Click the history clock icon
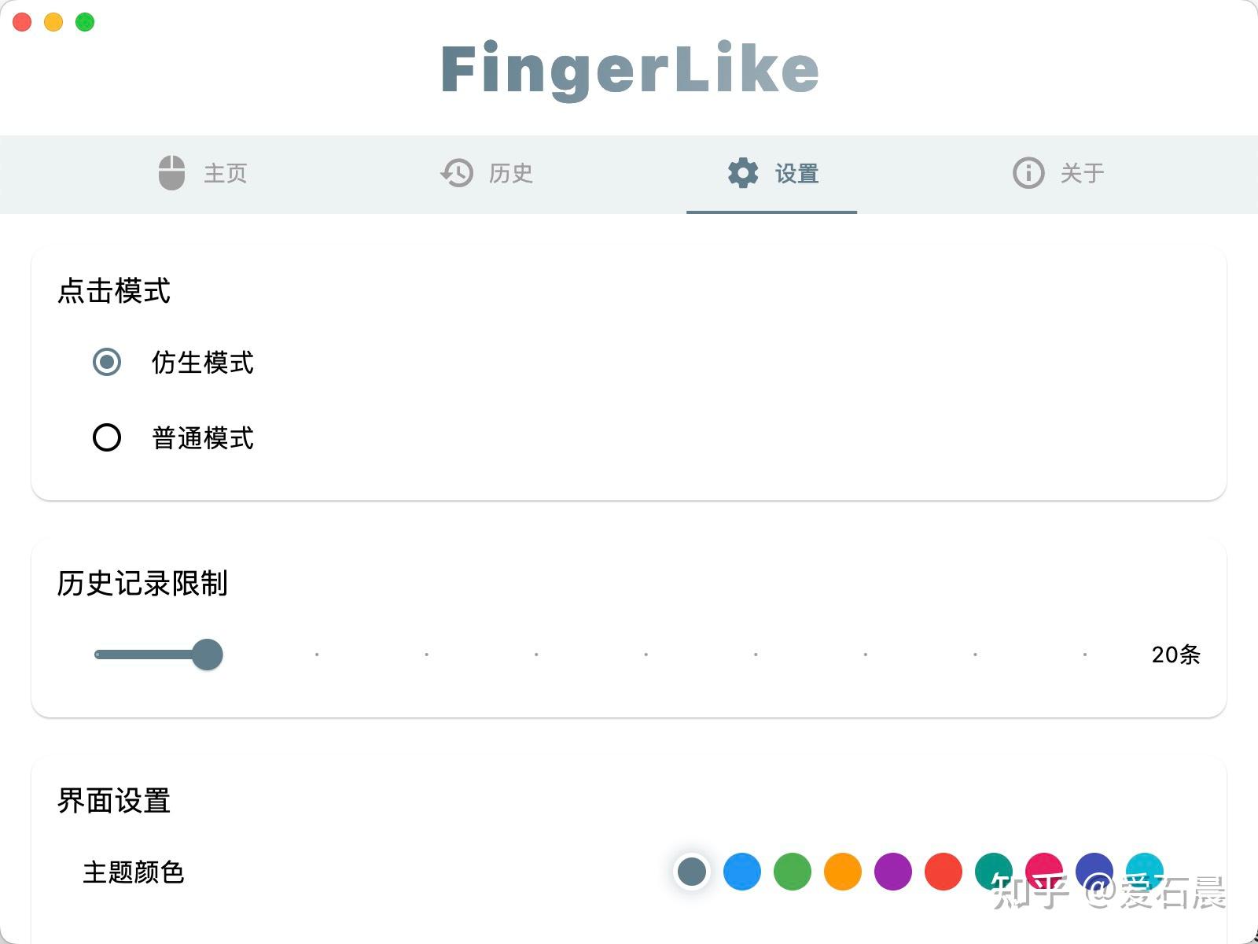The height and width of the screenshot is (944, 1258). coord(456,173)
